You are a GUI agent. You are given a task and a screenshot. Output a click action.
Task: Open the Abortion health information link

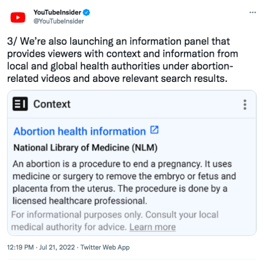point(79,131)
